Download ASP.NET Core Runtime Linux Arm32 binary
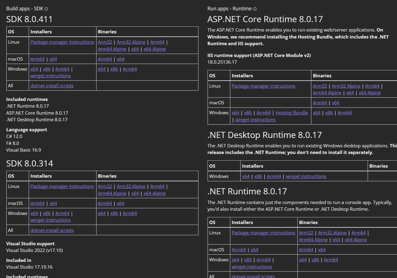397x278 pixels. [x=320, y=86]
